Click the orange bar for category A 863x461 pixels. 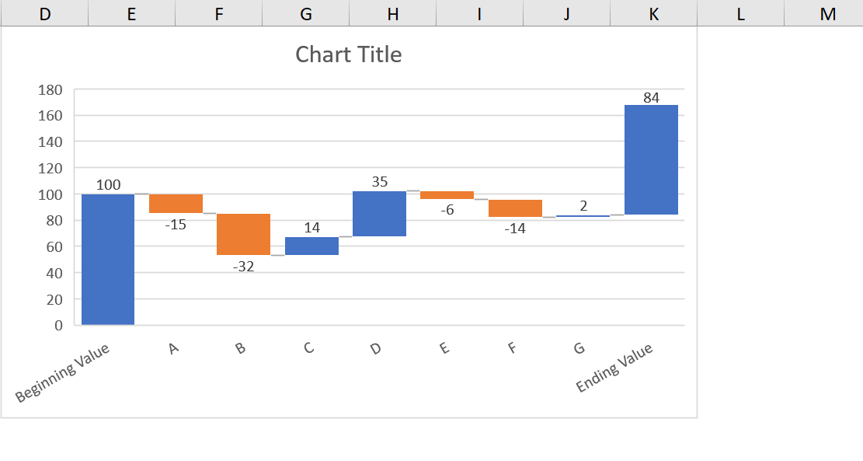pyautogui.click(x=176, y=204)
